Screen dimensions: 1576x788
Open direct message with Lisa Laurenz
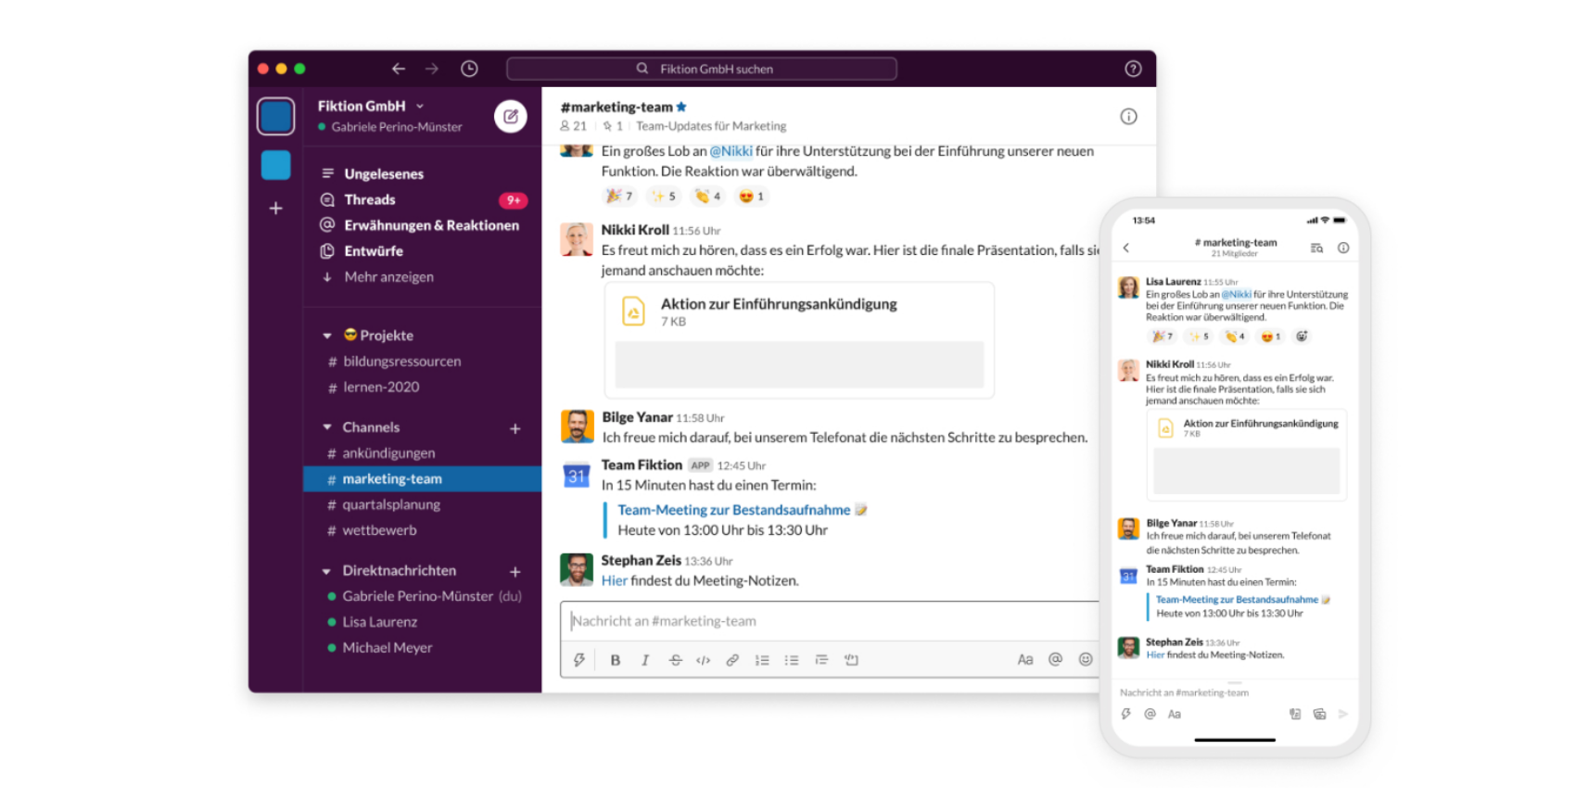pos(379,622)
